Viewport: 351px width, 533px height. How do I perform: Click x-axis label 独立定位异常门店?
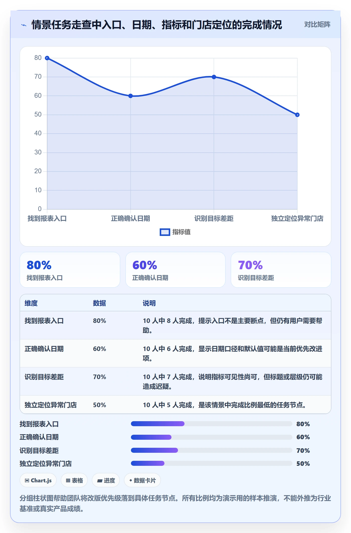(x=297, y=218)
